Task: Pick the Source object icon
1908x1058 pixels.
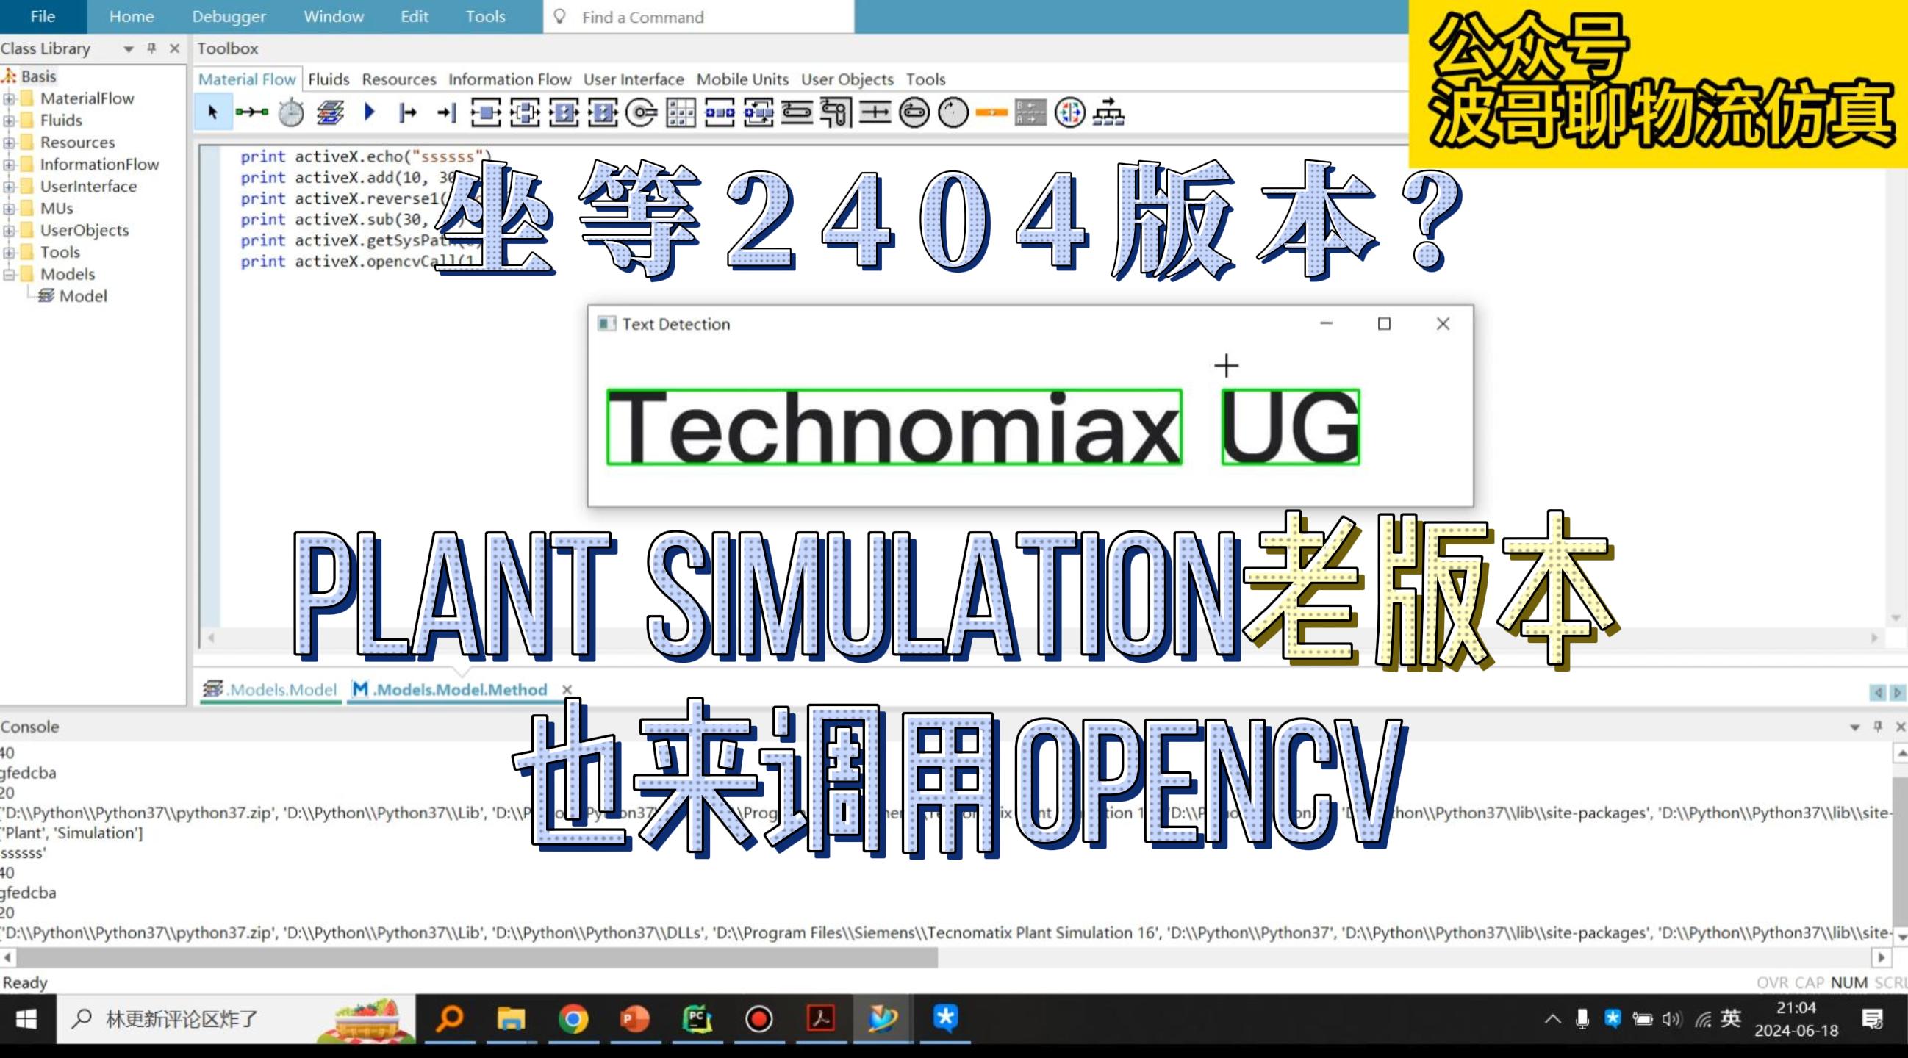Action: click(408, 112)
